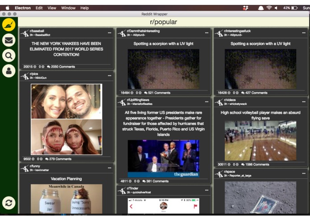The height and width of the screenshot is (220, 310).
Task: Click the r/baseball subreddit name
Action: click(x=37, y=31)
